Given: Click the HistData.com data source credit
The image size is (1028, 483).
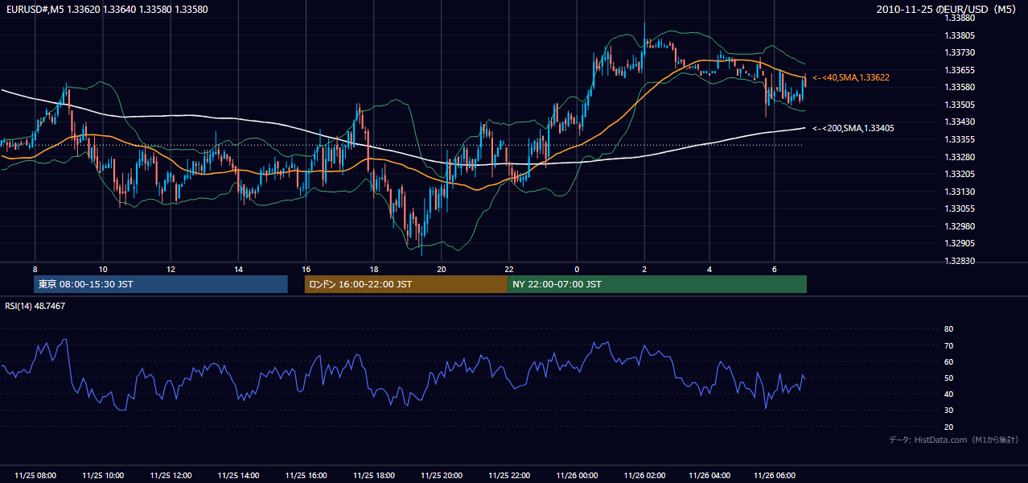Looking at the screenshot, I should (953, 440).
